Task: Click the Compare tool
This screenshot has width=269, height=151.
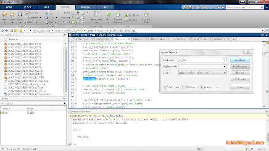Action: [x=32, y=18]
